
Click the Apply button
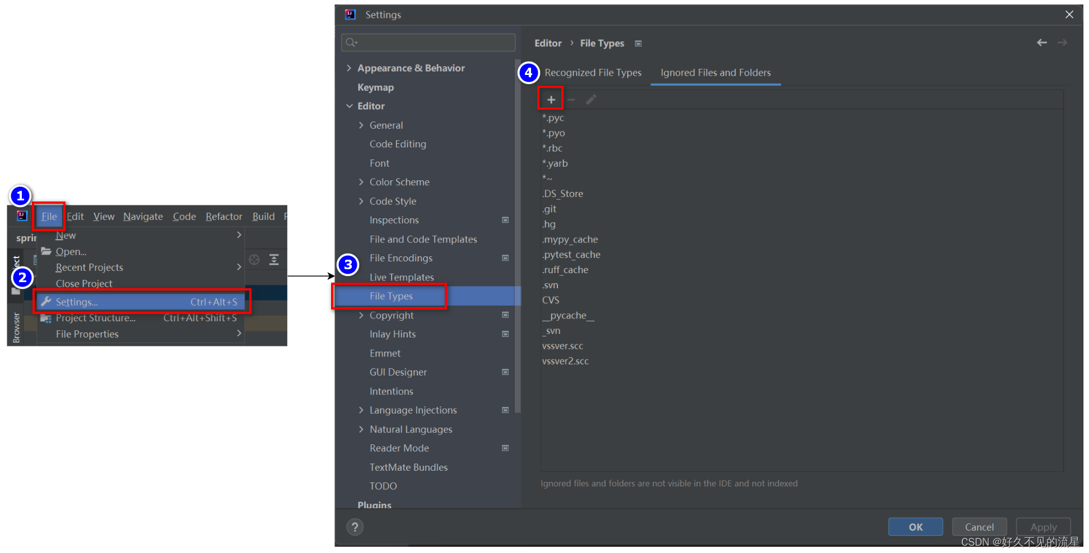point(1043,527)
